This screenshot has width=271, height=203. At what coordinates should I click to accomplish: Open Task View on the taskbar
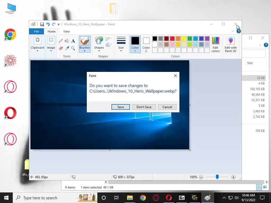pyautogui.click(x=116, y=198)
